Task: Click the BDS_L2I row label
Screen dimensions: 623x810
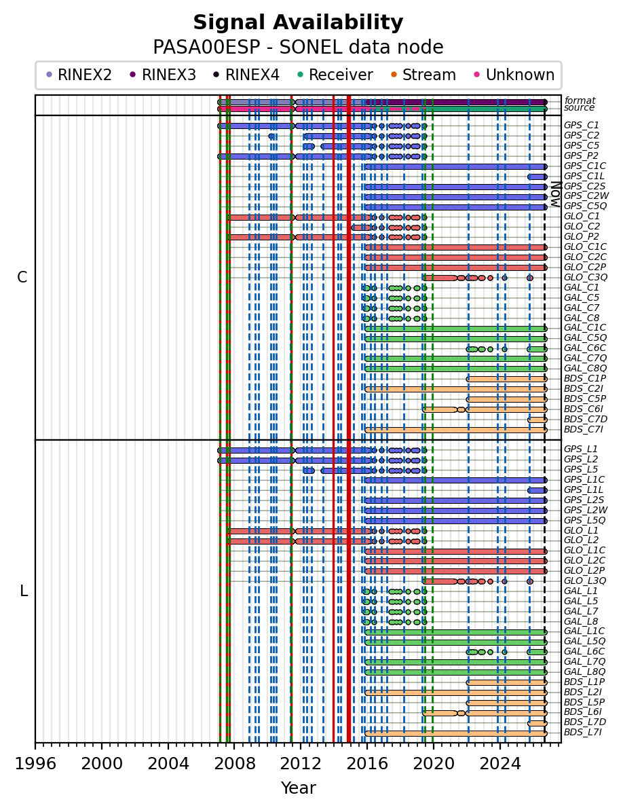Action: (583, 693)
